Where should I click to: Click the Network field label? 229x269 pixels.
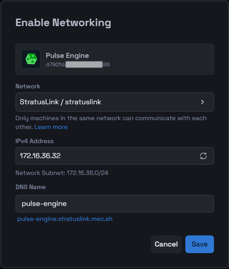click(28, 86)
